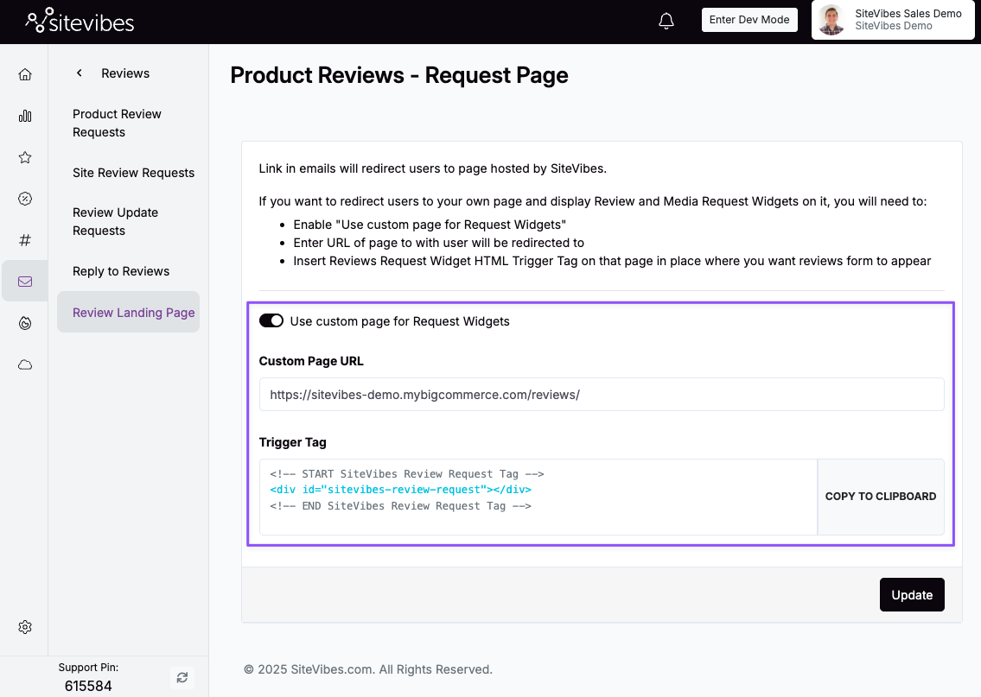Select Site Review Requests menu item
The width and height of the screenshot is (981, 697).
133,173
